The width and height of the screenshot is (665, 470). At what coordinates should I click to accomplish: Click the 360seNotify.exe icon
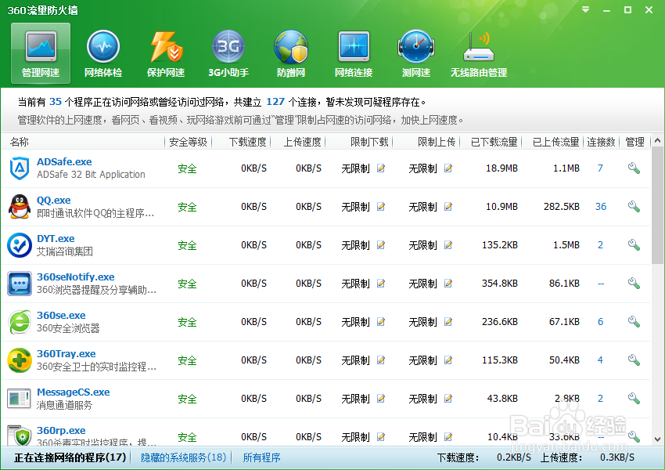click(x=20, y=284)
